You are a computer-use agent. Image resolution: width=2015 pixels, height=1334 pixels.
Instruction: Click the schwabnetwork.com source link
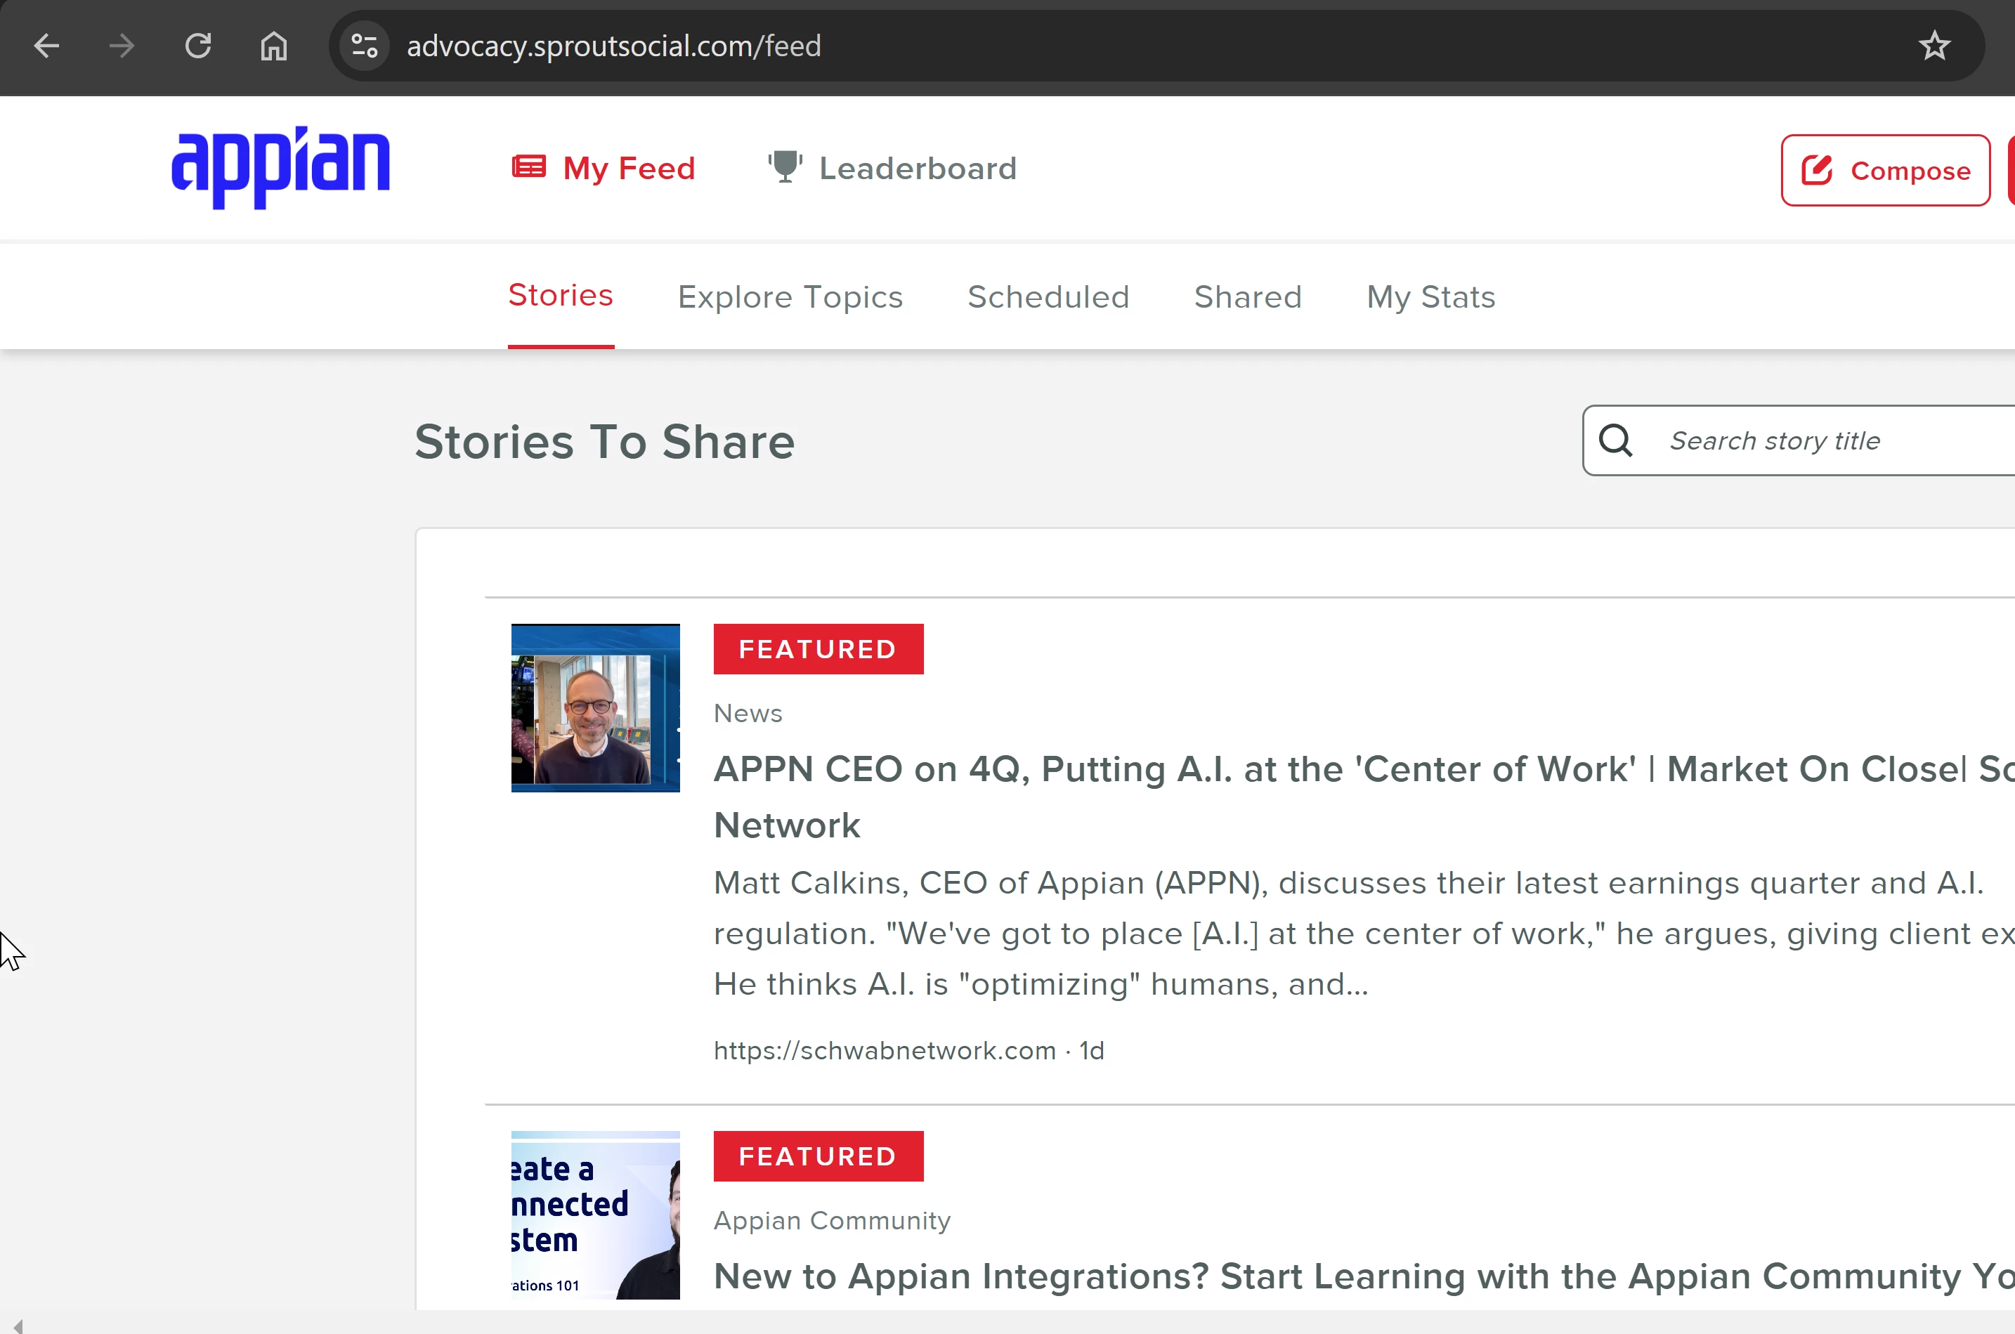click(x=884, y=1051)
